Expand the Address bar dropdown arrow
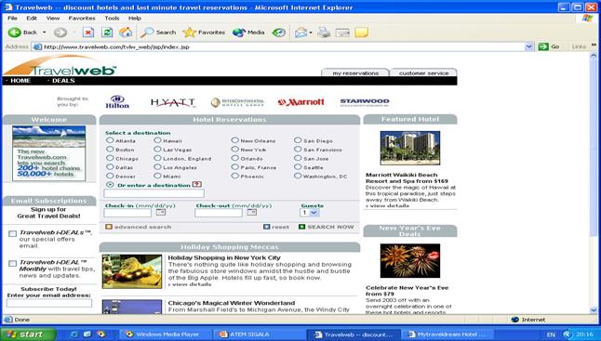The width and height of the screenshot is (601, 341). tap(528, 46)
